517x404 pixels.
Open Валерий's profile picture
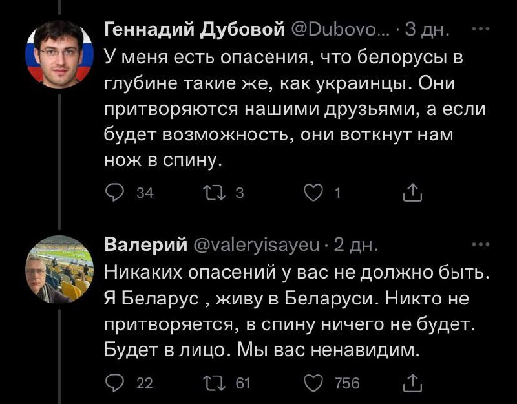point(58,268)
